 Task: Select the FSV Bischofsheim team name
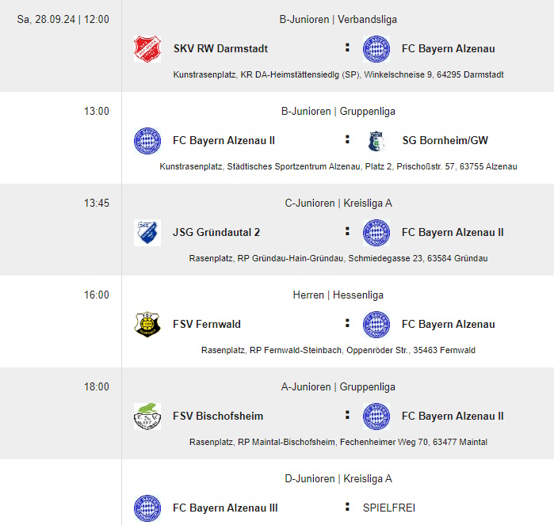click(218, 416)
